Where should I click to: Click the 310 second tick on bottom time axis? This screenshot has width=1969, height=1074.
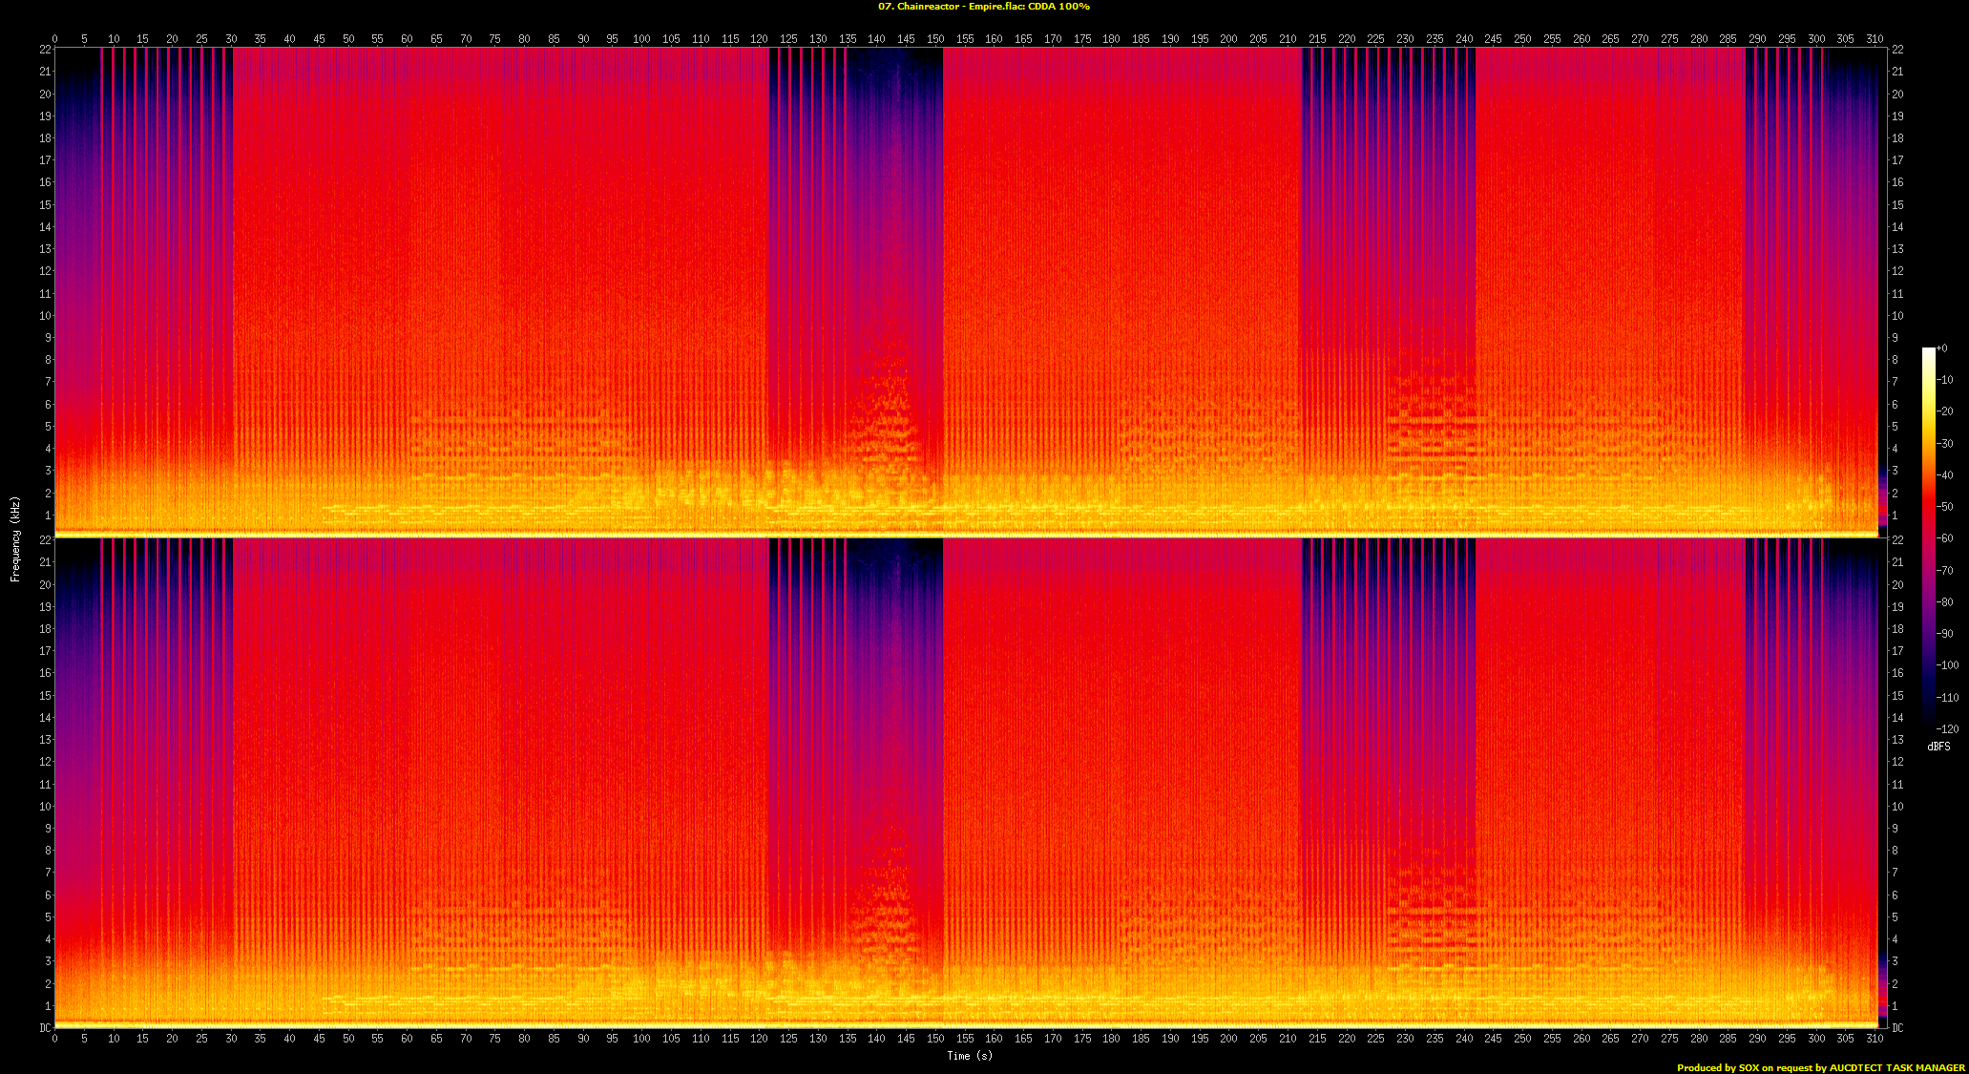coord(1875,1038)
